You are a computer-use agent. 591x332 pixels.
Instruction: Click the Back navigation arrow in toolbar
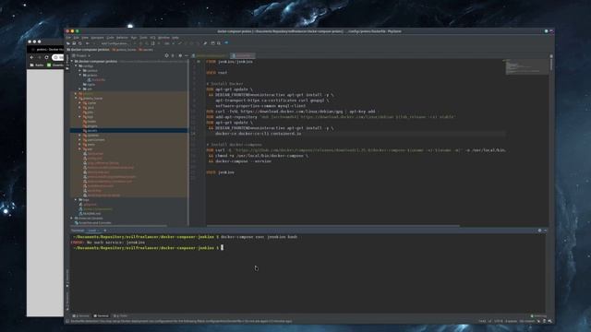(88, 43)
